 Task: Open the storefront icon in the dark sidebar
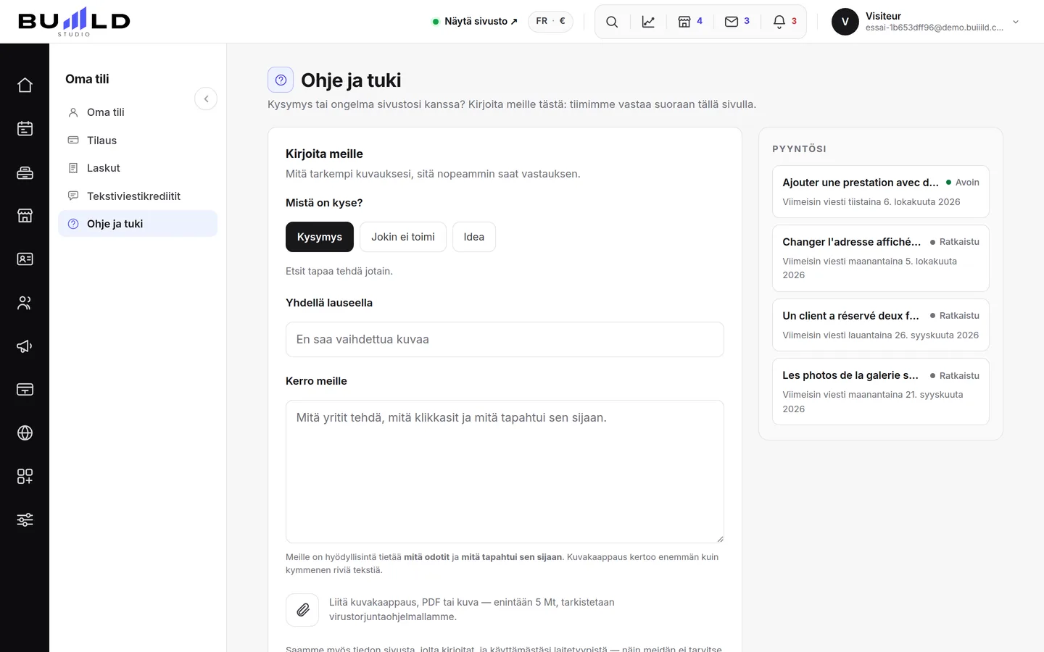tap(25, 216)
